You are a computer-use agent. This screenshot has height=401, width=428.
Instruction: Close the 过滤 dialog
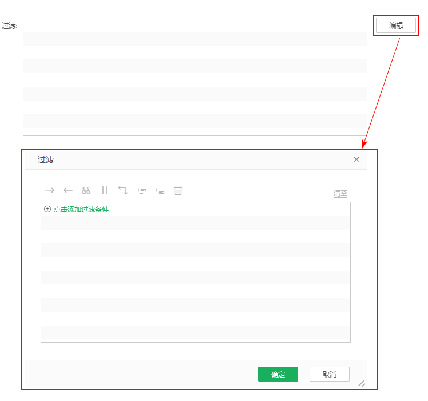click(x=356, y=159)
